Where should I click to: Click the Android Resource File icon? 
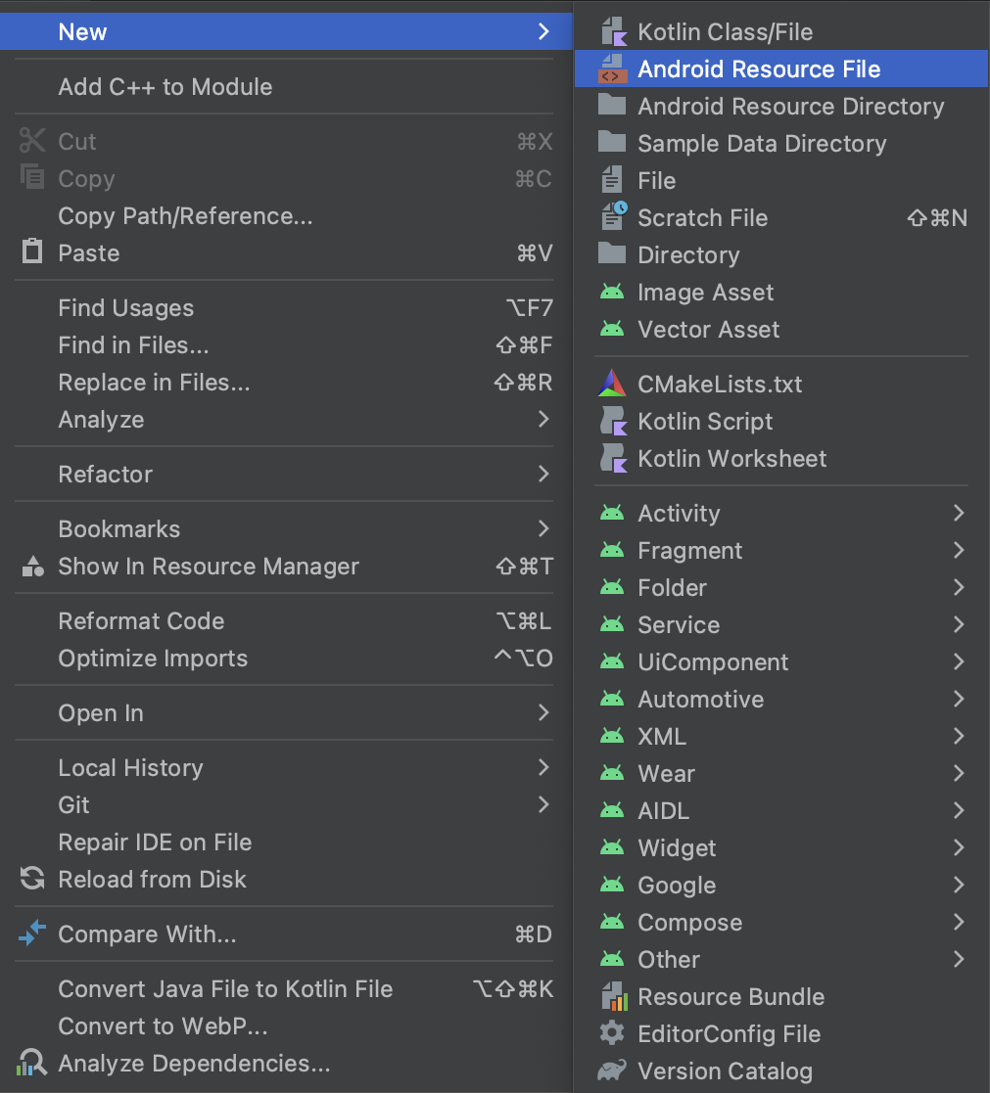(x=612, y=69)
